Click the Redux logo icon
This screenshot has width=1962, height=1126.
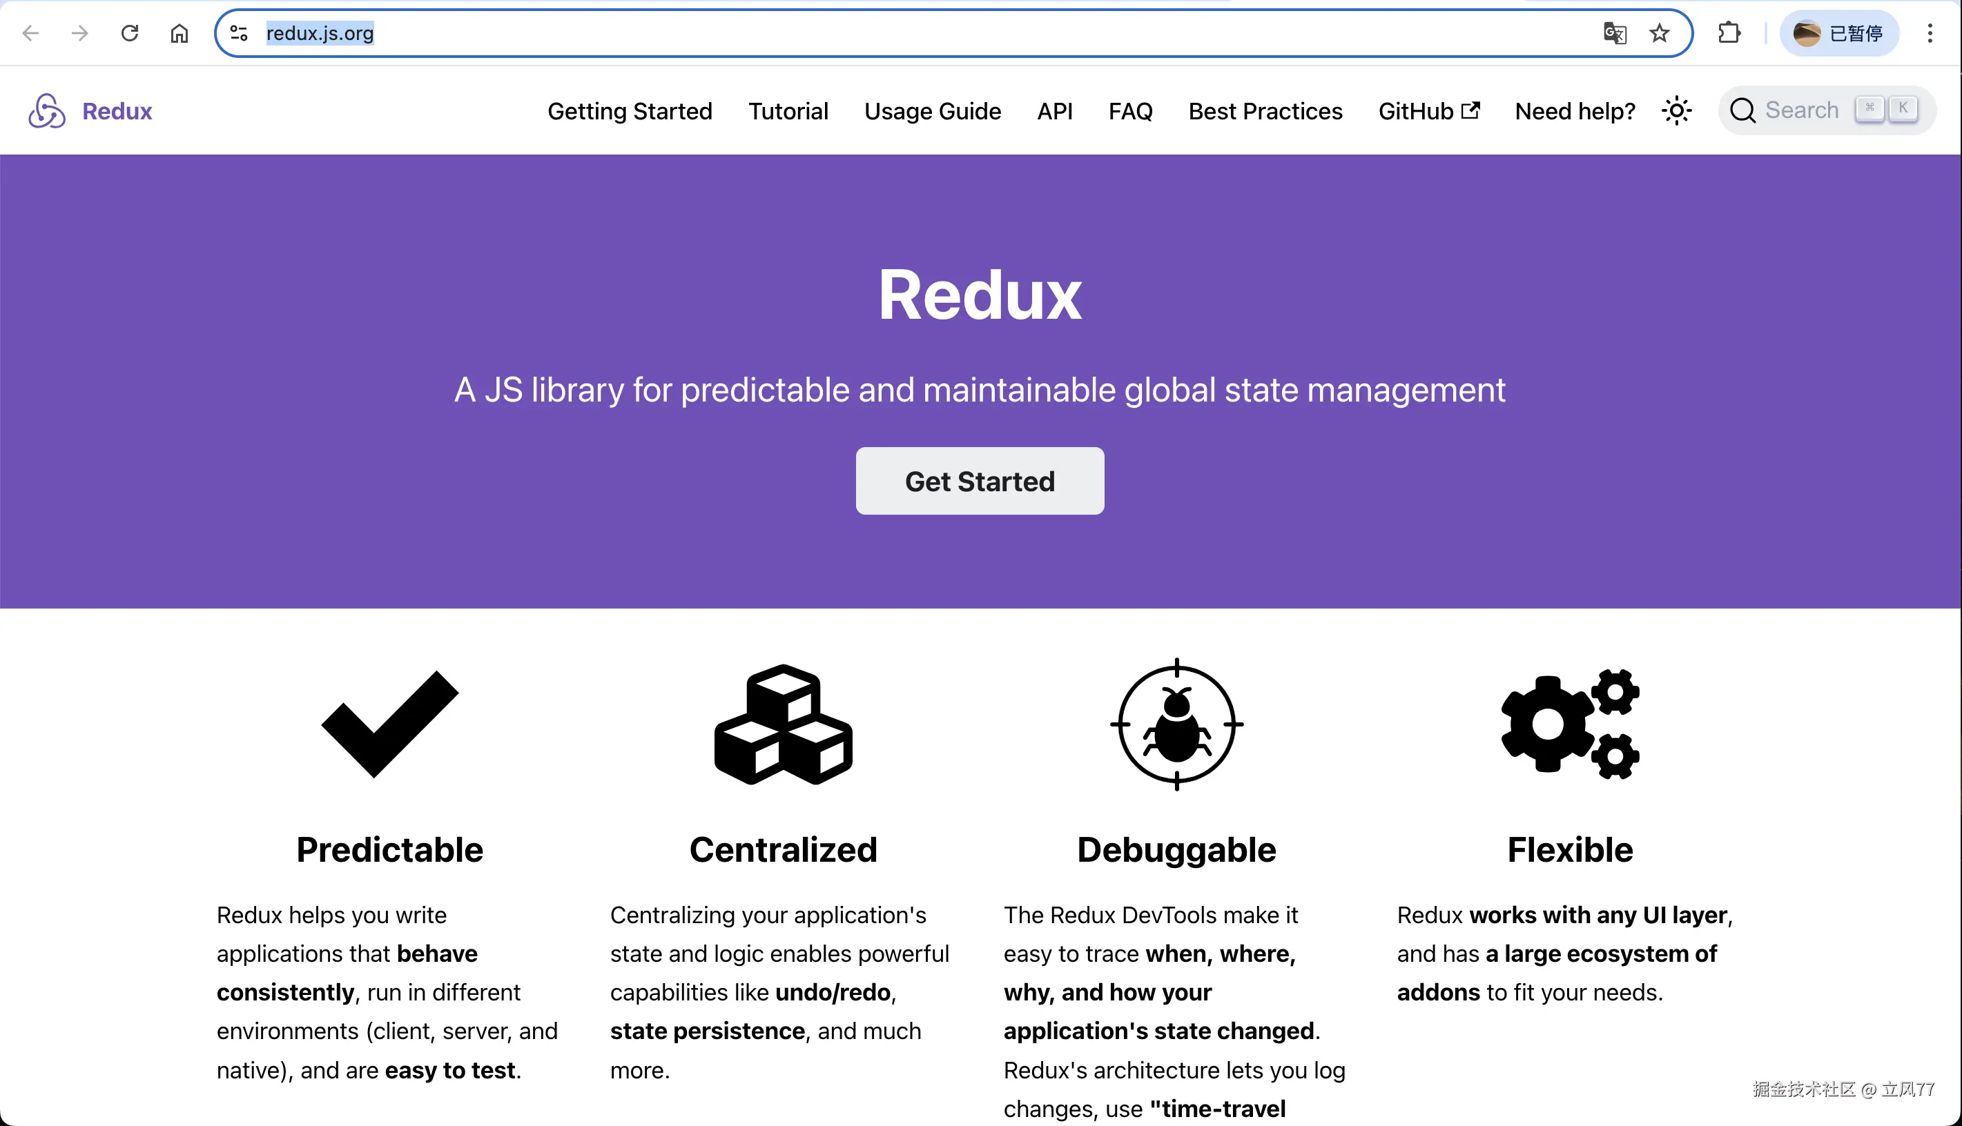[47, 110]
